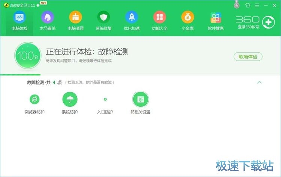Screen dimensions: 281x177
Task: Collapse the 故障检测 section chevron
Action: point(259,82)
